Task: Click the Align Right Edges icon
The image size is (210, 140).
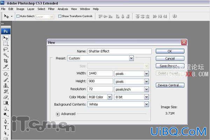Action: tap(128, 16)
